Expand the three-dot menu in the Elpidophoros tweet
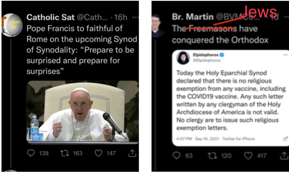The width and height of the screenshot is (289, 175). (284, 55)
